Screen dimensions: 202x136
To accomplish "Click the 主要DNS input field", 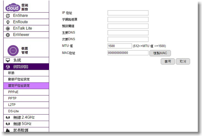I will point(128,33).
